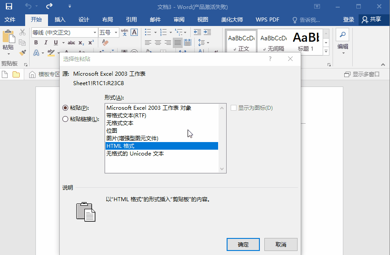Center align text
The height and width of the screenshot is (255, 390).
(158, 43)
